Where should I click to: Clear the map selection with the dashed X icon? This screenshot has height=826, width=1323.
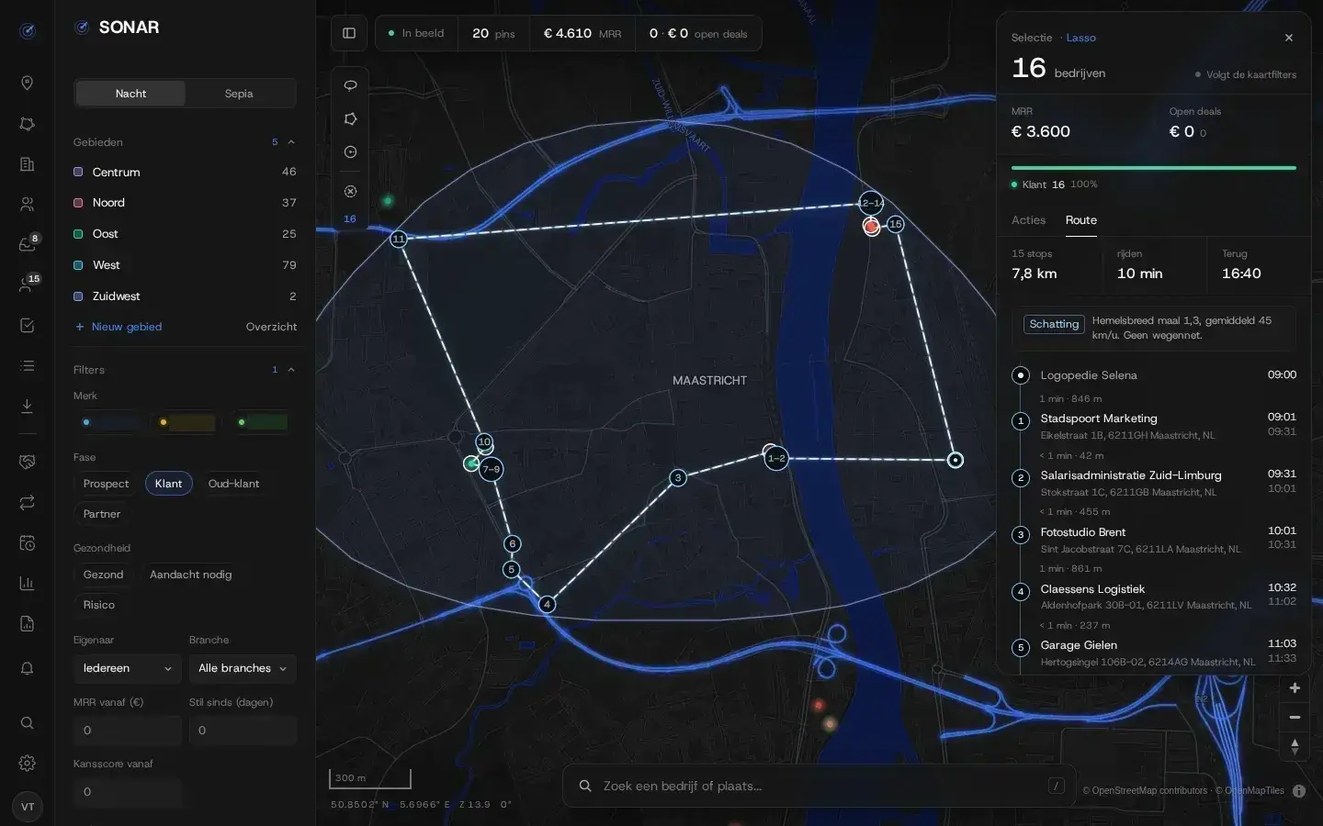[x=350, y=192]
